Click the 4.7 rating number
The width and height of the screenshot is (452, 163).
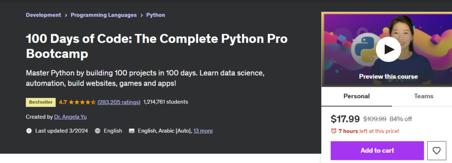tap(63, 102)
